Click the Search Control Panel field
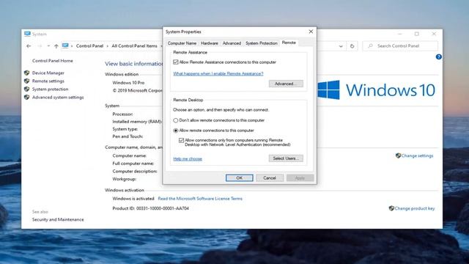 pos(400,45)
